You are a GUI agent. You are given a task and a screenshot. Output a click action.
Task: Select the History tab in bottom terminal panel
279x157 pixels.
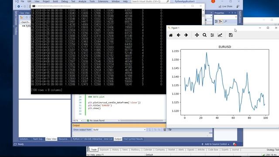tap(115, 150)
